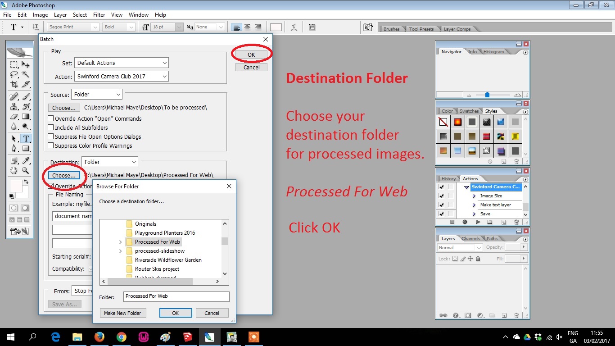
Task: Switch to the Channels tab
Action: pos(470,238)
